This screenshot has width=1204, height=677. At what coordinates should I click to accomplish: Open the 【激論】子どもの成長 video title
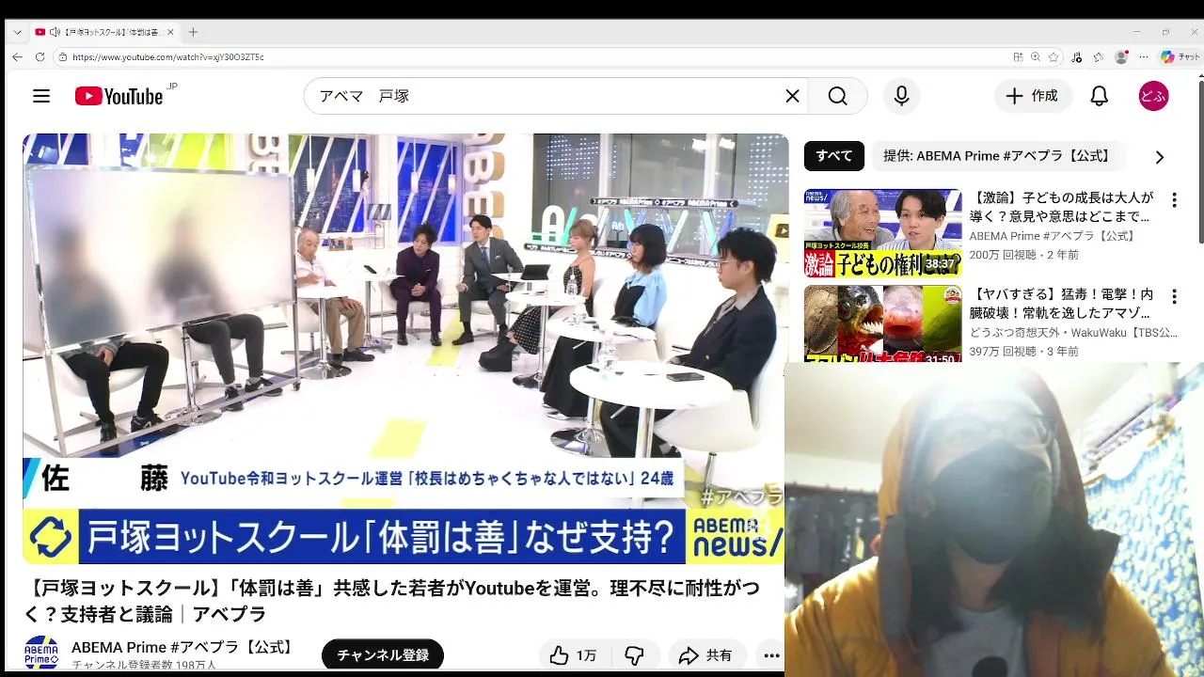coord(1061,207)
